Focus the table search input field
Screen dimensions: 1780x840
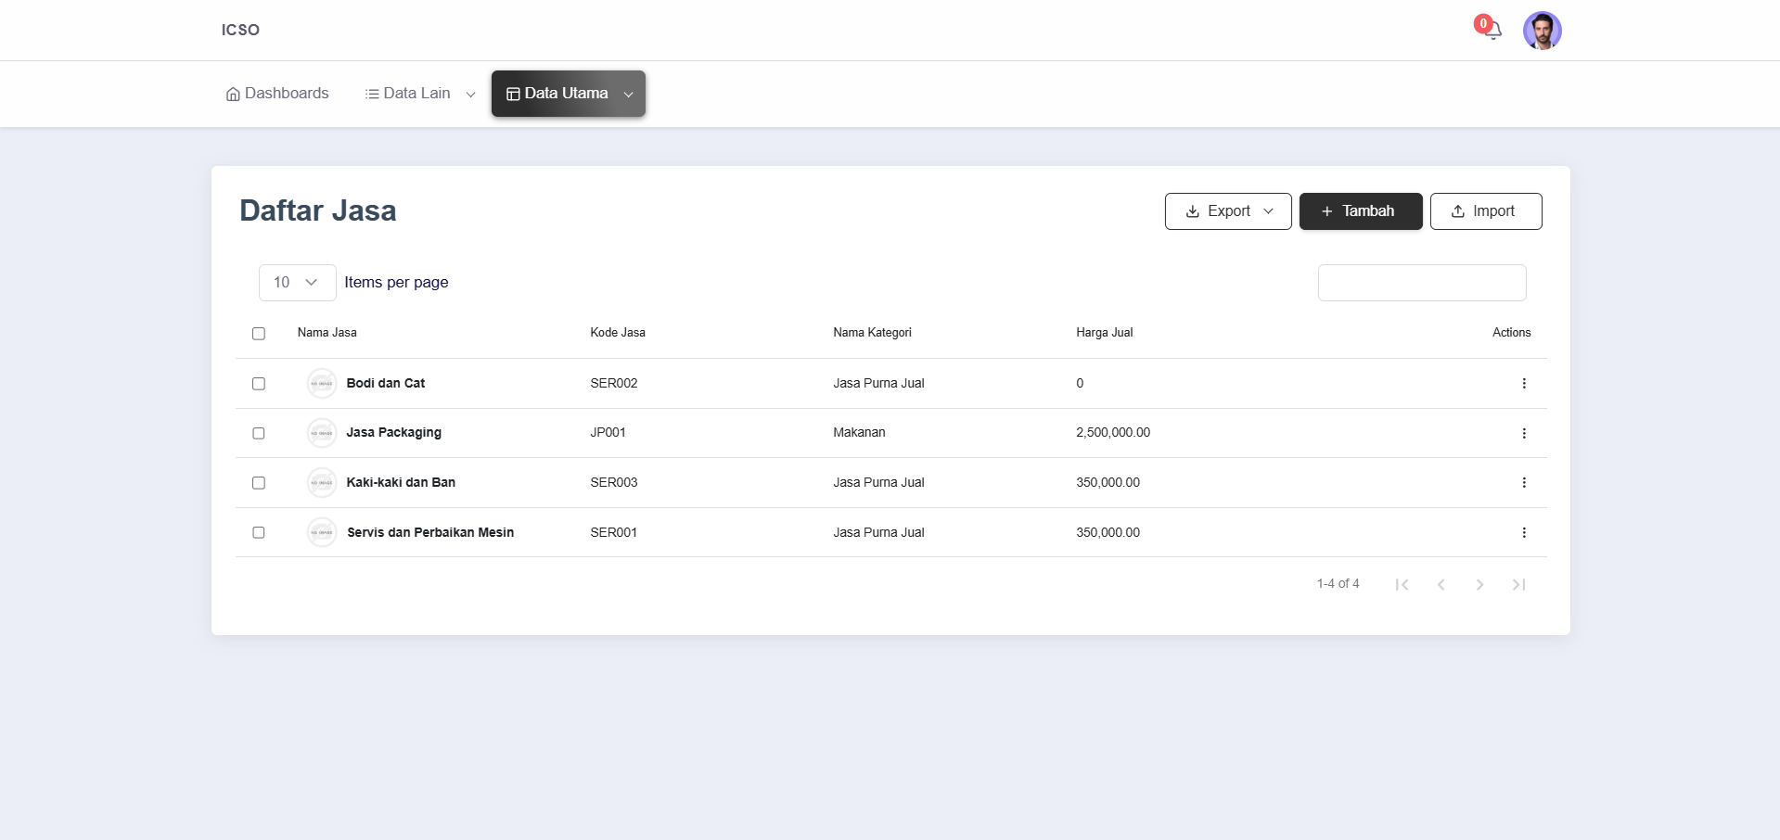click(1421, 283)
